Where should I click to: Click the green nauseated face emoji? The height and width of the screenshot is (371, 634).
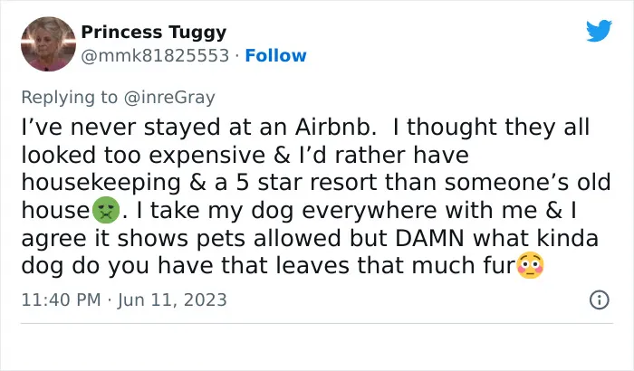pyautogui.click(x=106, y=211)
